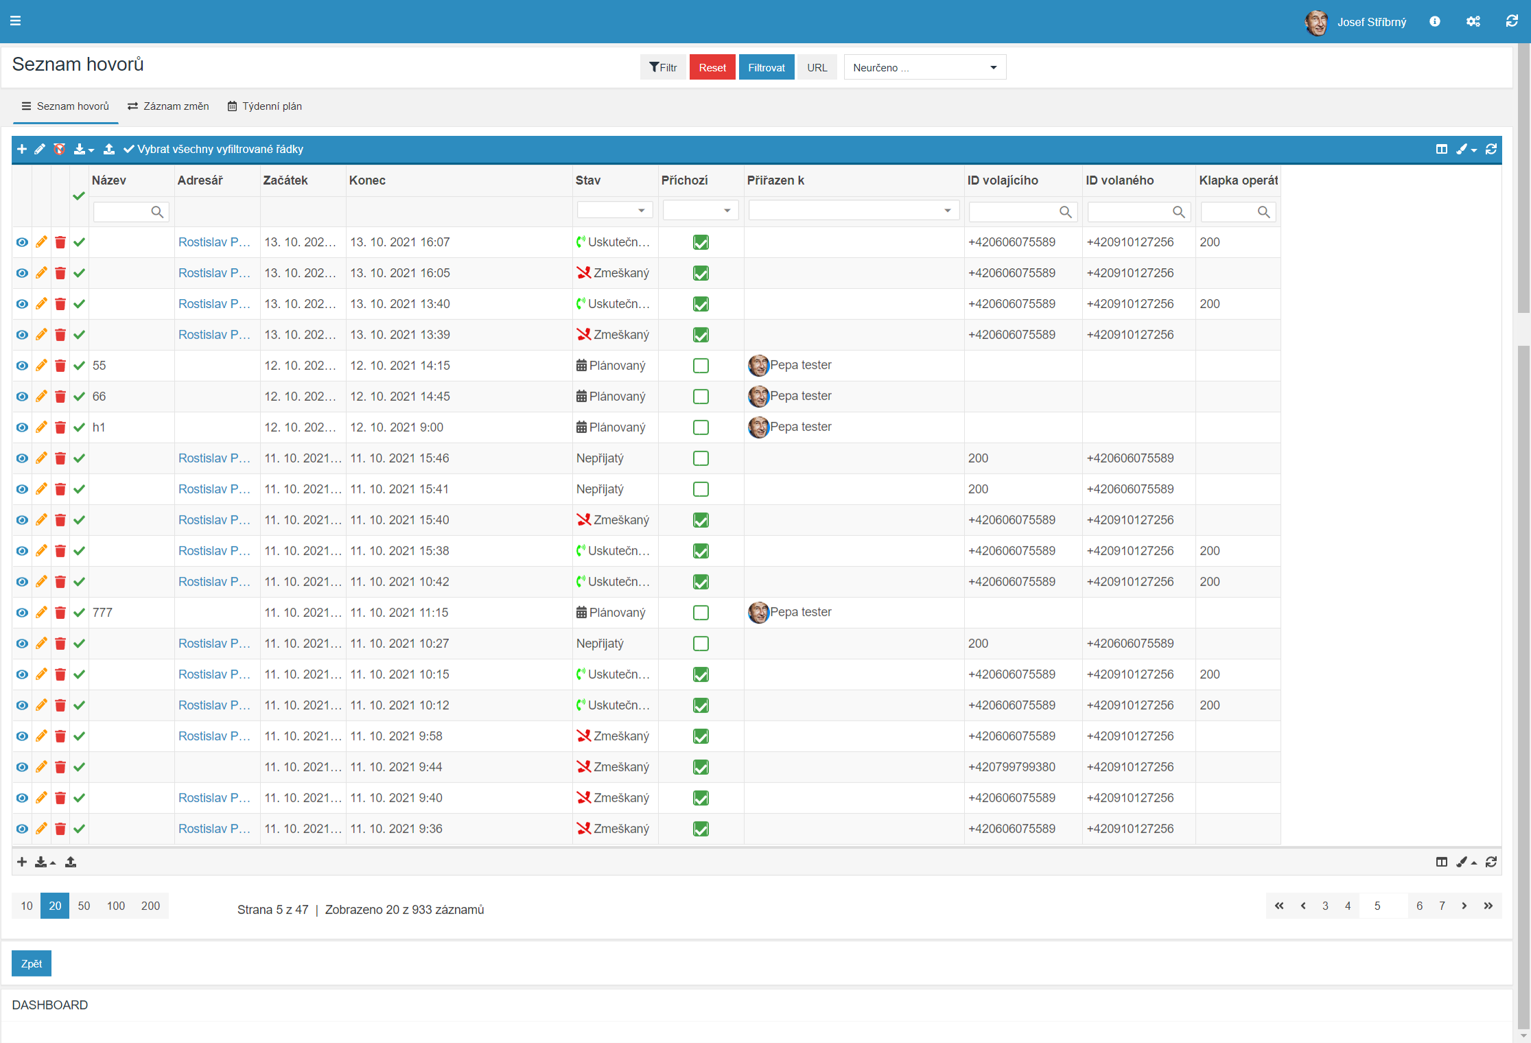Click the column chooser icon in top grid toolbar
This screenshot has width=1531, height=1043.
1441,149
